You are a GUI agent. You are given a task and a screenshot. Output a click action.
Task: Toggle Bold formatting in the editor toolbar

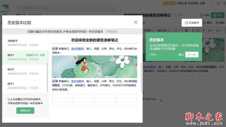pyautogui.click(x=186, y=31)
